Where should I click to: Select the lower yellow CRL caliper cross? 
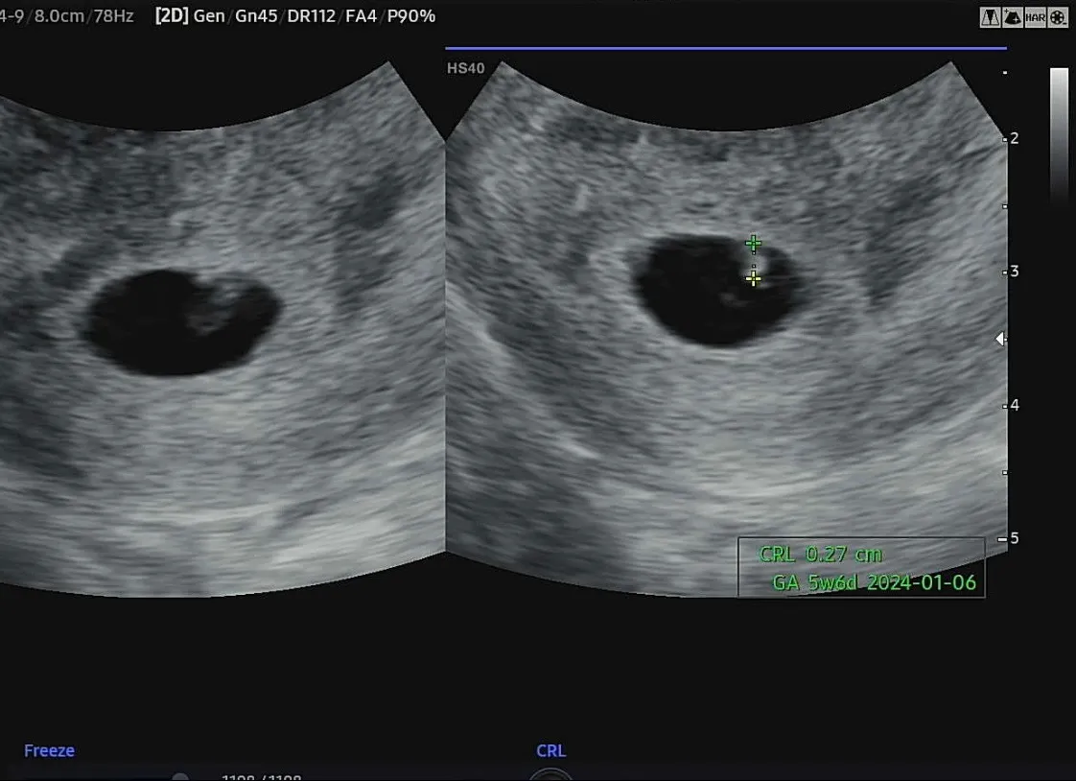[753, 278]
